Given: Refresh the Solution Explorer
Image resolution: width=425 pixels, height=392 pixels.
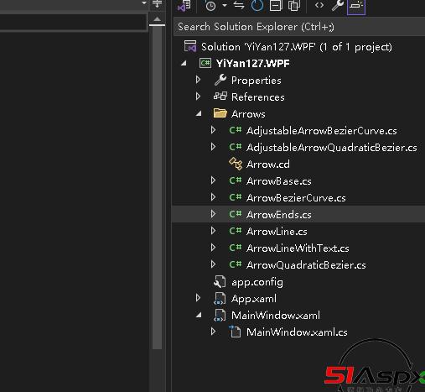Looking at the screenshot, I should pyautogui.click(x=257, y=5).
